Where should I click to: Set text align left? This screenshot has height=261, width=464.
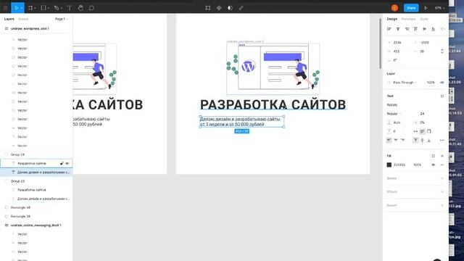click(x=389, y=140)
